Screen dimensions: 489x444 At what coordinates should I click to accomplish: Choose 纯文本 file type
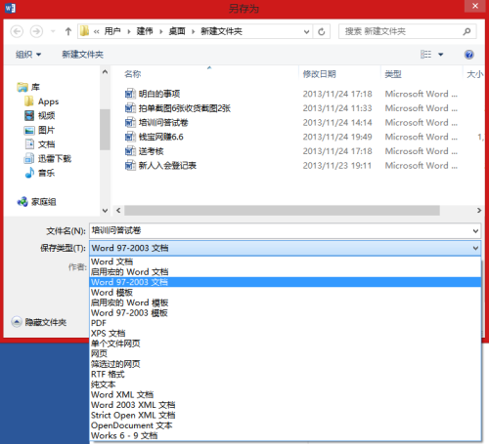tap(286, 384)
